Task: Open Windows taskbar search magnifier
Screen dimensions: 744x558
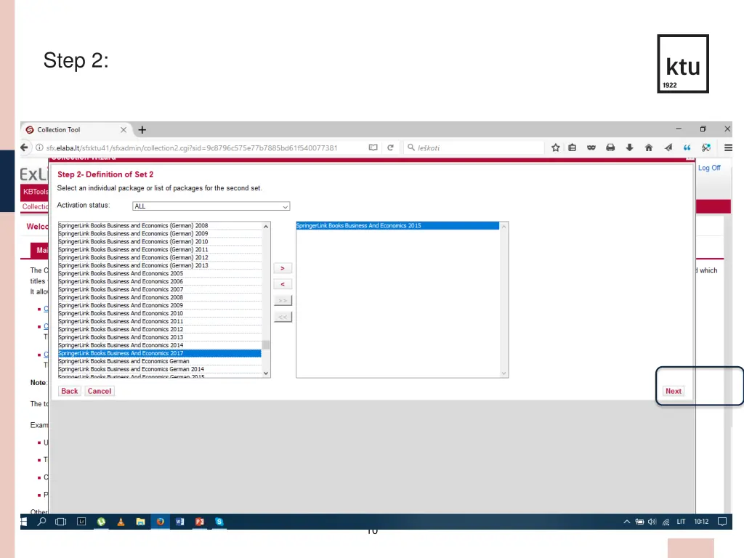Action: (41, 522)
